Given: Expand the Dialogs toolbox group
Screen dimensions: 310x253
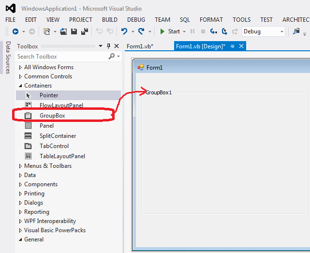Looking at the screenshot, I should pos(20,203).
